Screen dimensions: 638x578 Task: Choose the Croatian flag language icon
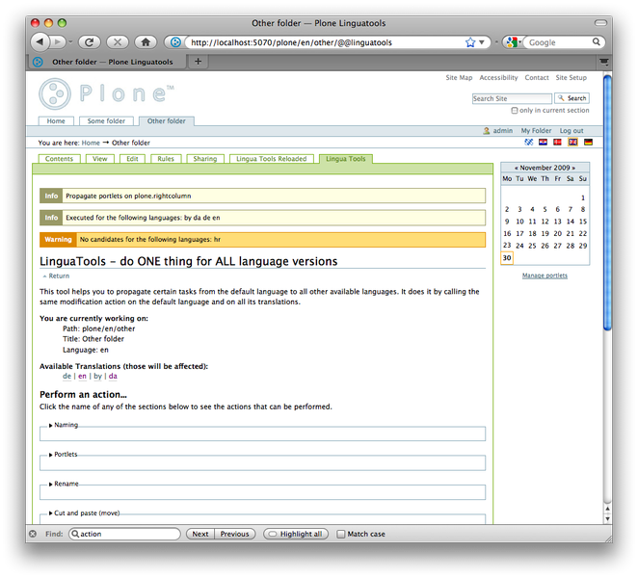pos(544,143)
